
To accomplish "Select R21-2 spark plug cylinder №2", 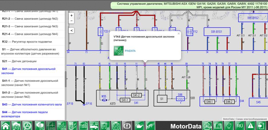I will pyautogui.click(x=32, y=19).
